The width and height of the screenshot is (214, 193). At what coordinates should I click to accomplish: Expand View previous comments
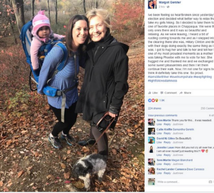coord(162,115)
